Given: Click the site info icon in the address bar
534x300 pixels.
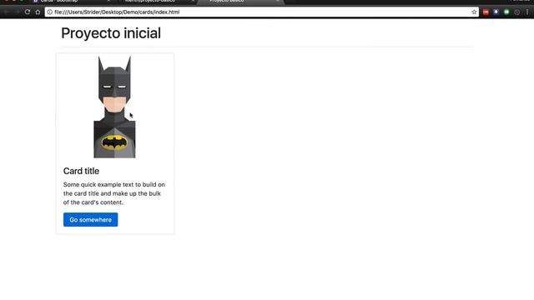Looking at the screenshot, I should coord(50,12).
